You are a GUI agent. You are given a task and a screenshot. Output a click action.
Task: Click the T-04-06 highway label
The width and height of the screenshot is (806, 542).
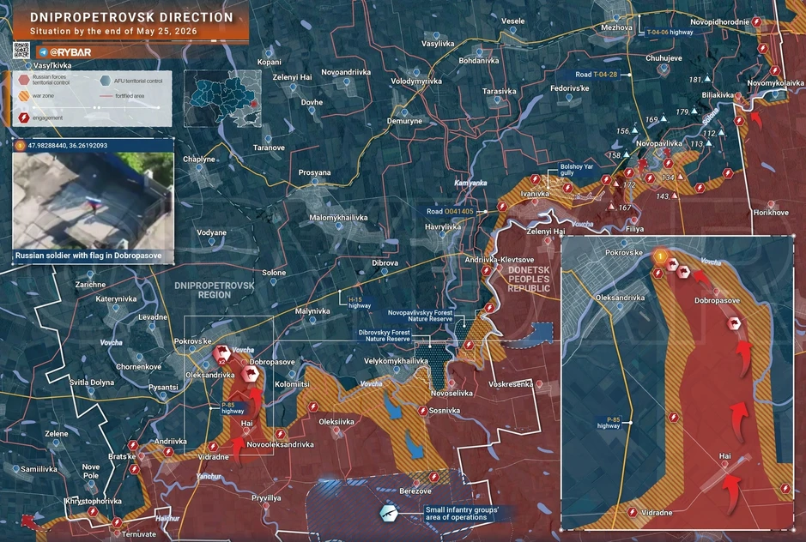670,32
